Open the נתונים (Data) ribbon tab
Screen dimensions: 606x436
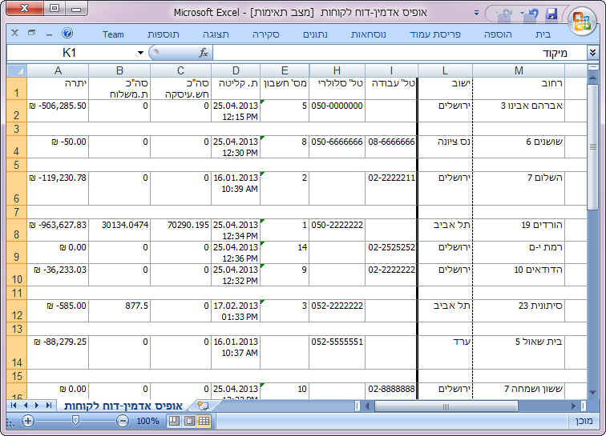coord(319,34)
